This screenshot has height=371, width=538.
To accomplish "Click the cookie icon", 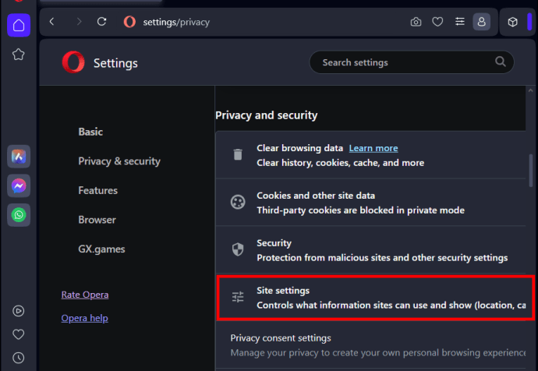I will (x=238, y=202).
